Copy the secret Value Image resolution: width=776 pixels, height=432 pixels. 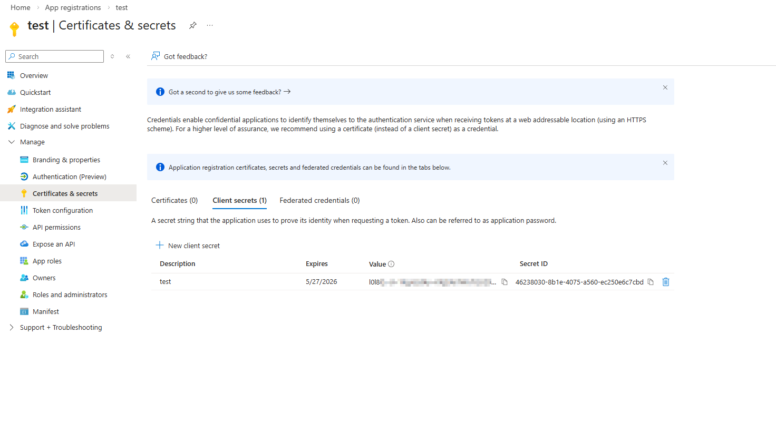pyautogui.click(x=504, y=282)
